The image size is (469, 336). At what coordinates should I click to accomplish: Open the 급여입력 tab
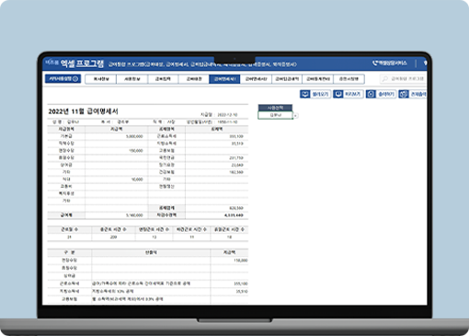point(163,79)
